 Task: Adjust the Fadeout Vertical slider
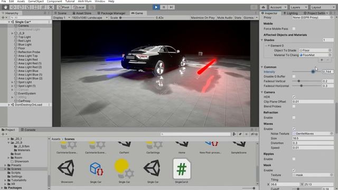click(x=306, y=81)
